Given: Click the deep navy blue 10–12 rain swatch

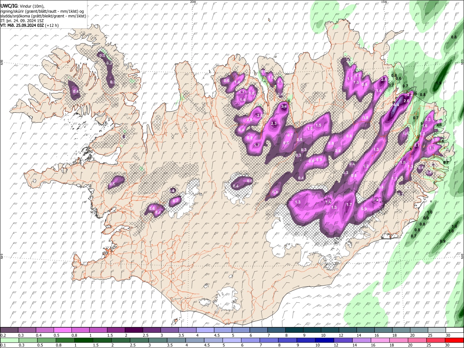Looking at the screenshot, I should point(324,340).
